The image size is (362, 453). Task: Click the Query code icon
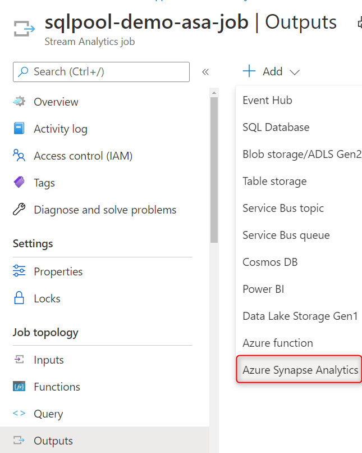19,414
